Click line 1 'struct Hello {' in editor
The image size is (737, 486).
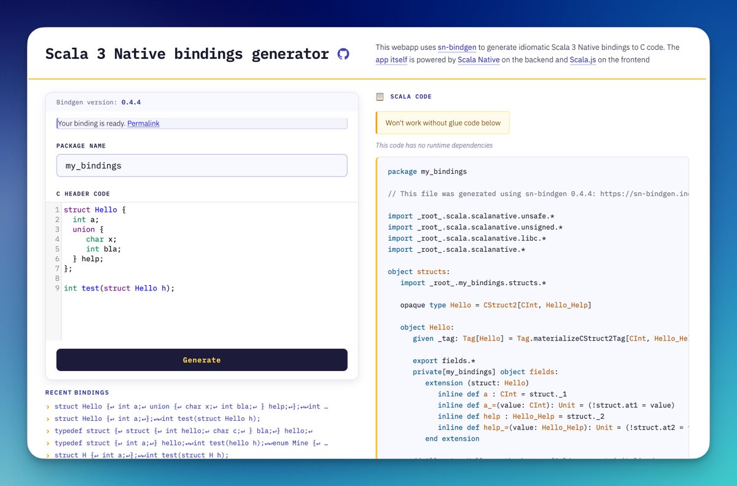click(x=95, y=210)
